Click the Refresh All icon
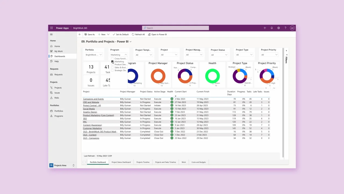 coord(133,34)
